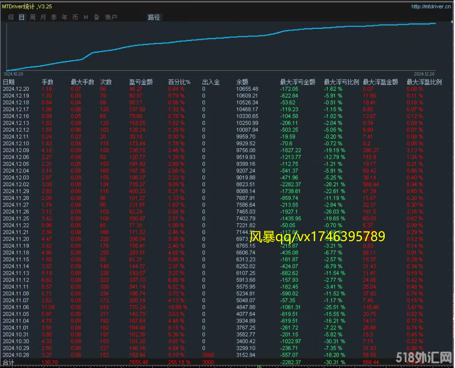The width and height of the screenshot is (455, 368).
Task: Click 3000 deposit in 2024.10.28 row
Action: 208,355
